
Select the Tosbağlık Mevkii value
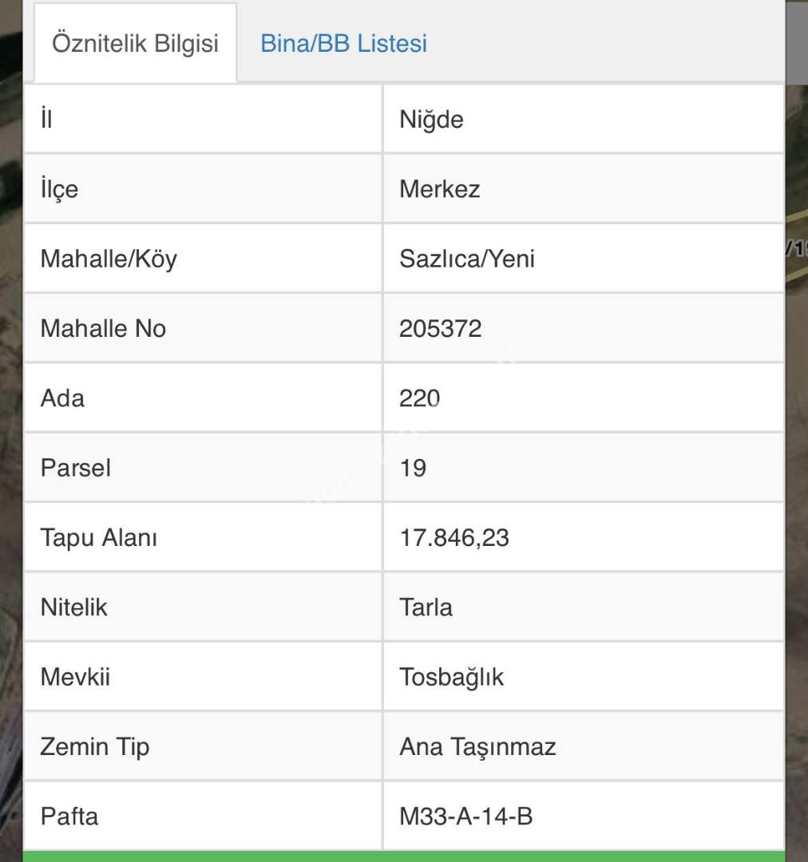pyautogui.click(x=452, y=677)
